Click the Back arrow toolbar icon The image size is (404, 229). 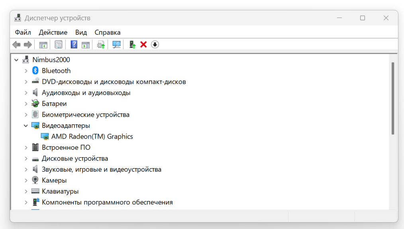[16, 45]
